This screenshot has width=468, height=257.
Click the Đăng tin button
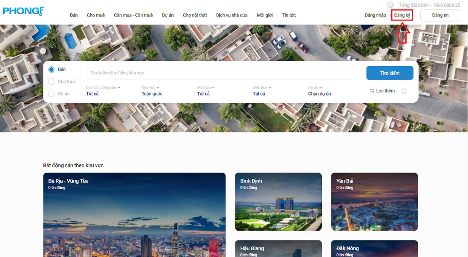click(x=440, y=16)
